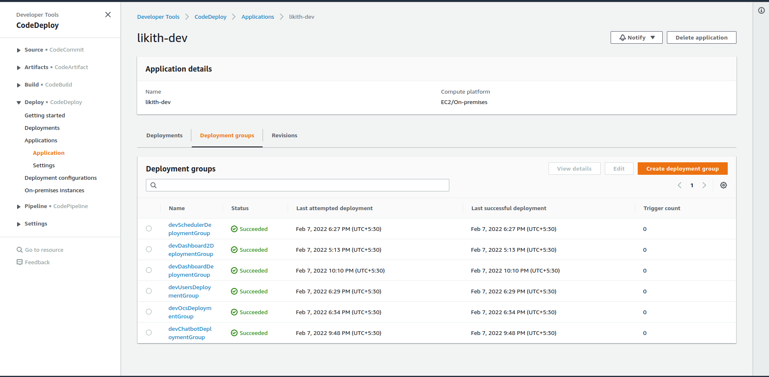Select the devSchedulerDeploymentGroup radio button
769x377 pixels.
point(149,228)
